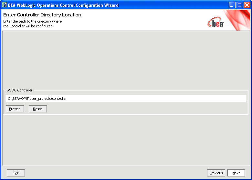Image resolution: width=252 pixels, height=180 pixels.
Task: Click the disabled maximize window button
Action: [x=239, y=5]
